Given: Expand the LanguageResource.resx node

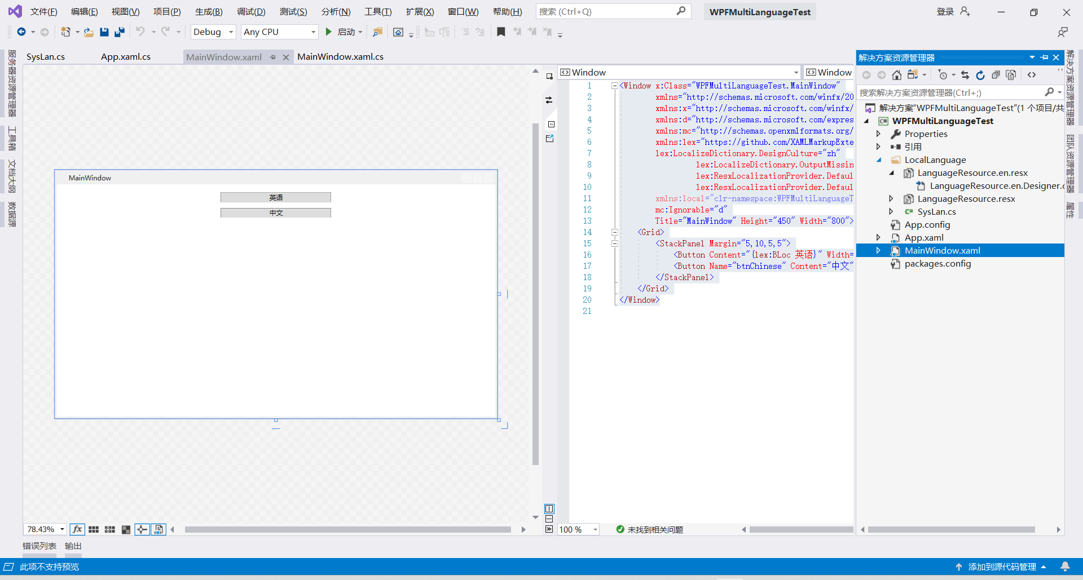Looking at the screenshot, I should point(891,198).
